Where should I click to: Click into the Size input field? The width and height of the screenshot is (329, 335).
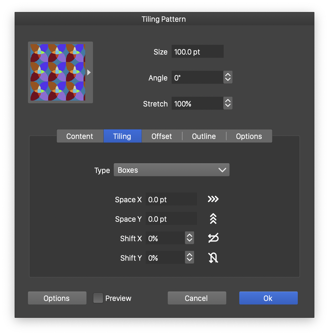coord(197,52)
